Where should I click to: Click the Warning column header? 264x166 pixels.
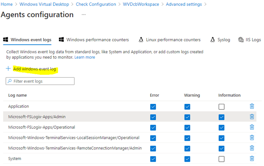pyautogui.click(x=192, y=95)
